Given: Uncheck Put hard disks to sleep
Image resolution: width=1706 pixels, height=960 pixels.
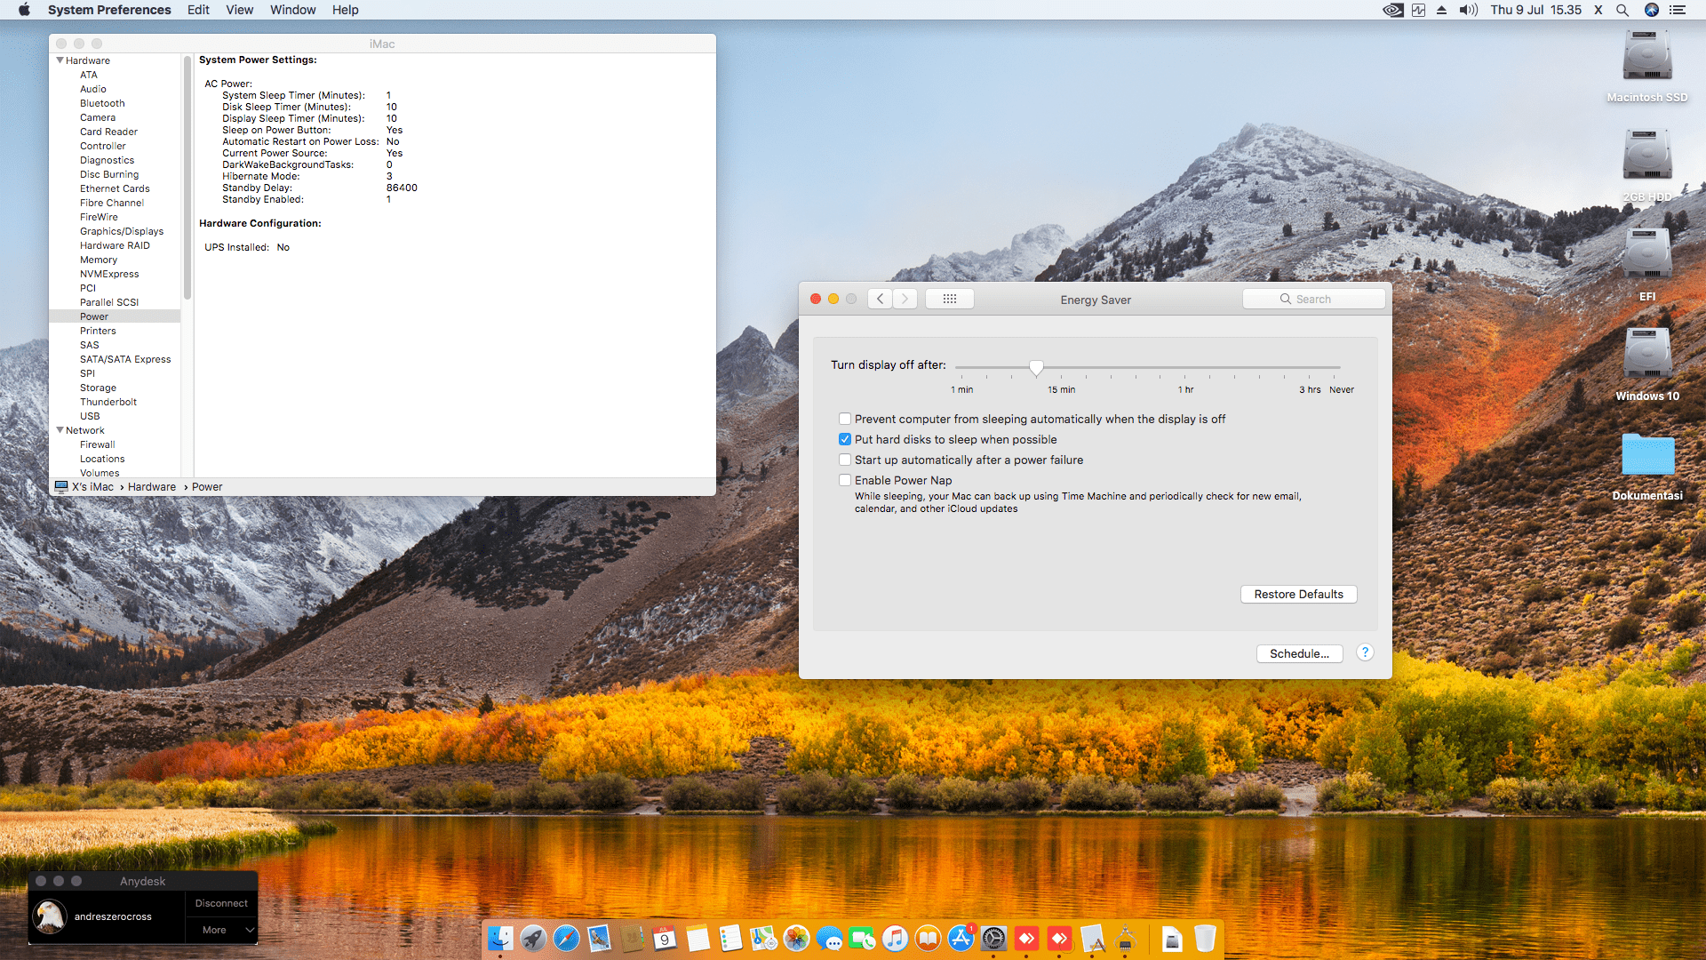Looking at the screenshot, I should (x=845, y=439).
